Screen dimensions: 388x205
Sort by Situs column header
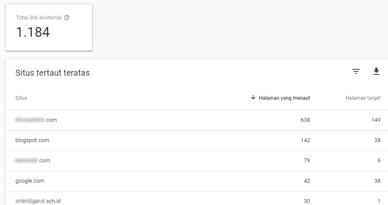click(x=21, y=98)
